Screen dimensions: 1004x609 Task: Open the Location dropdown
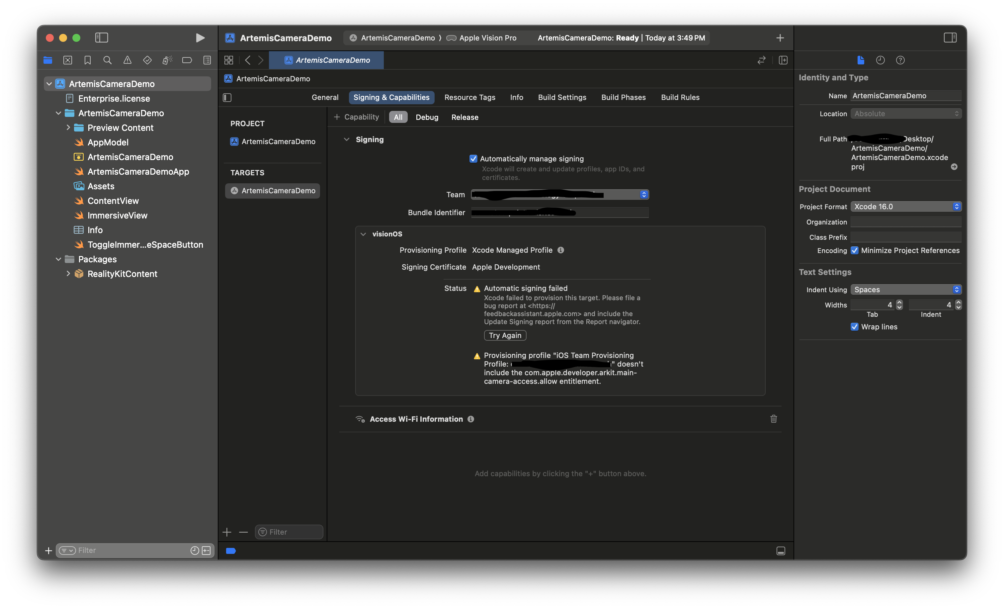coord(906,114)
